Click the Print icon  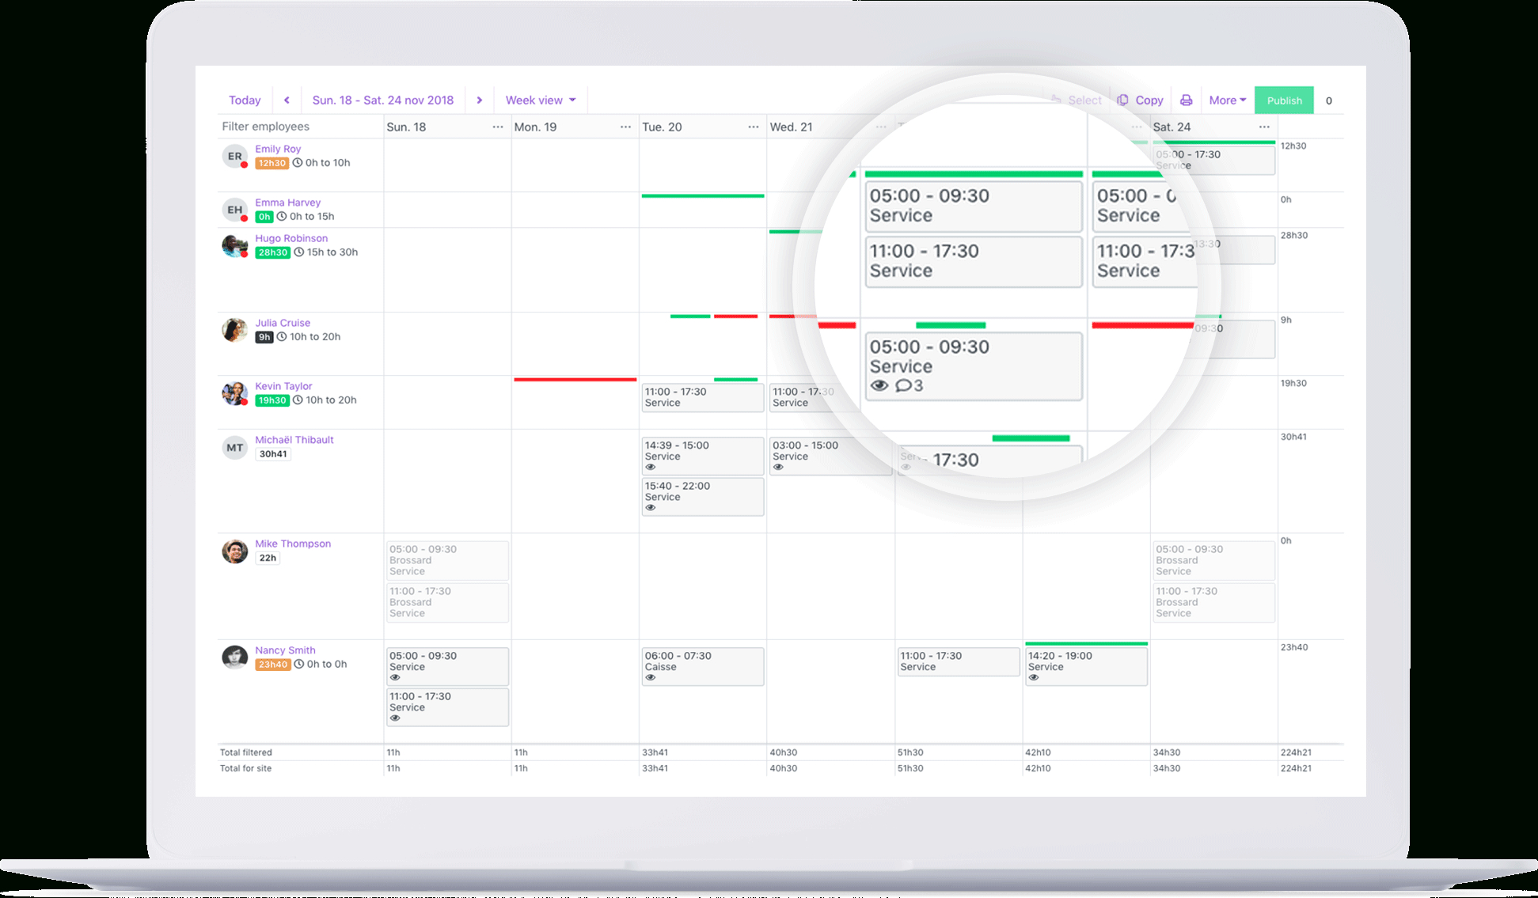click(1186, 100)
